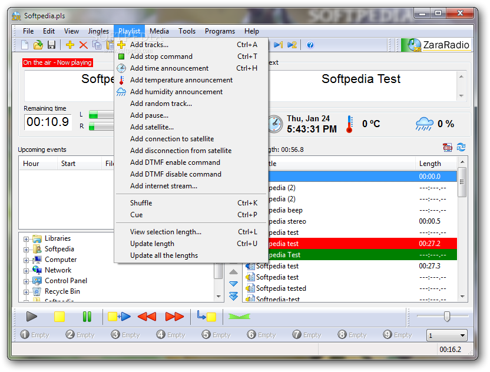Click the Open playlist folder icon
Screen dimensions: 490x372
pyautogui.click(x=38, y=45)
